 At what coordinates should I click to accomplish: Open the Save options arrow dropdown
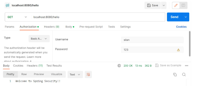click(x=163, y=5)
